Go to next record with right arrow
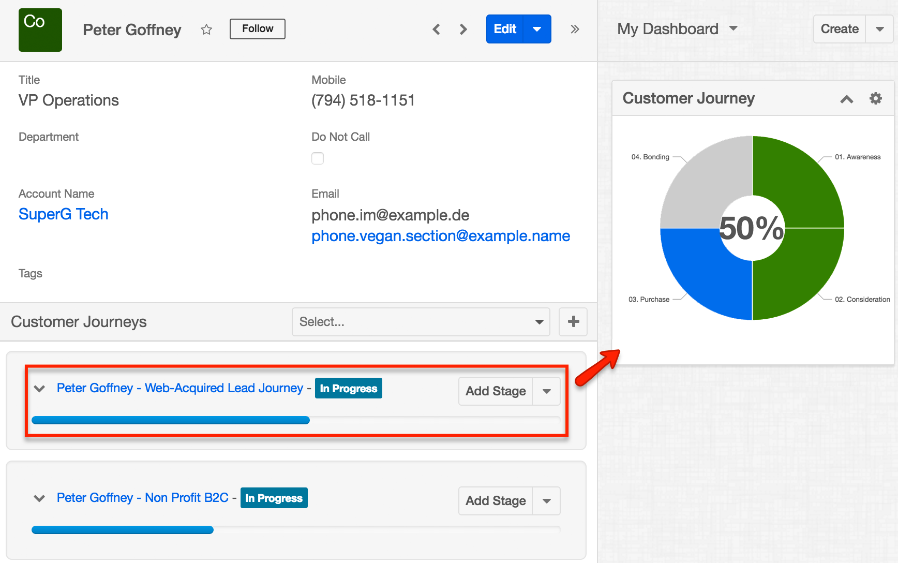Screen dimensions: 898x563 tap(463, 29)
